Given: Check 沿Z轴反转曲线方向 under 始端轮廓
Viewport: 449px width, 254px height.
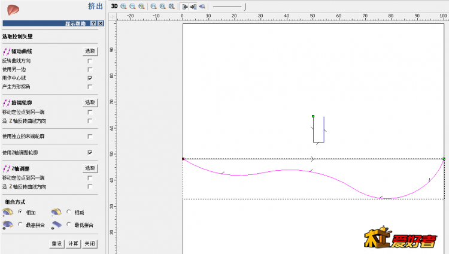Looking at the screenshot, I should pyautogui.click(x=90, y=121).
